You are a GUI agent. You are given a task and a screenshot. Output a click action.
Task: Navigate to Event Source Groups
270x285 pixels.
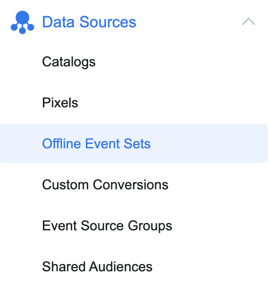(107, 226)
